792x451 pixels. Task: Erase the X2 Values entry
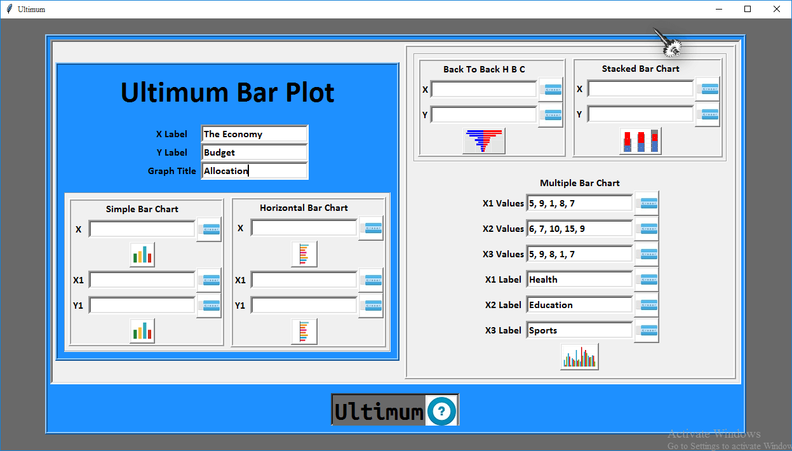[647, 229]
